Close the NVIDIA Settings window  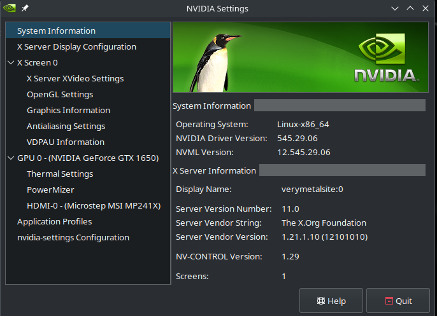pos(426,8)
